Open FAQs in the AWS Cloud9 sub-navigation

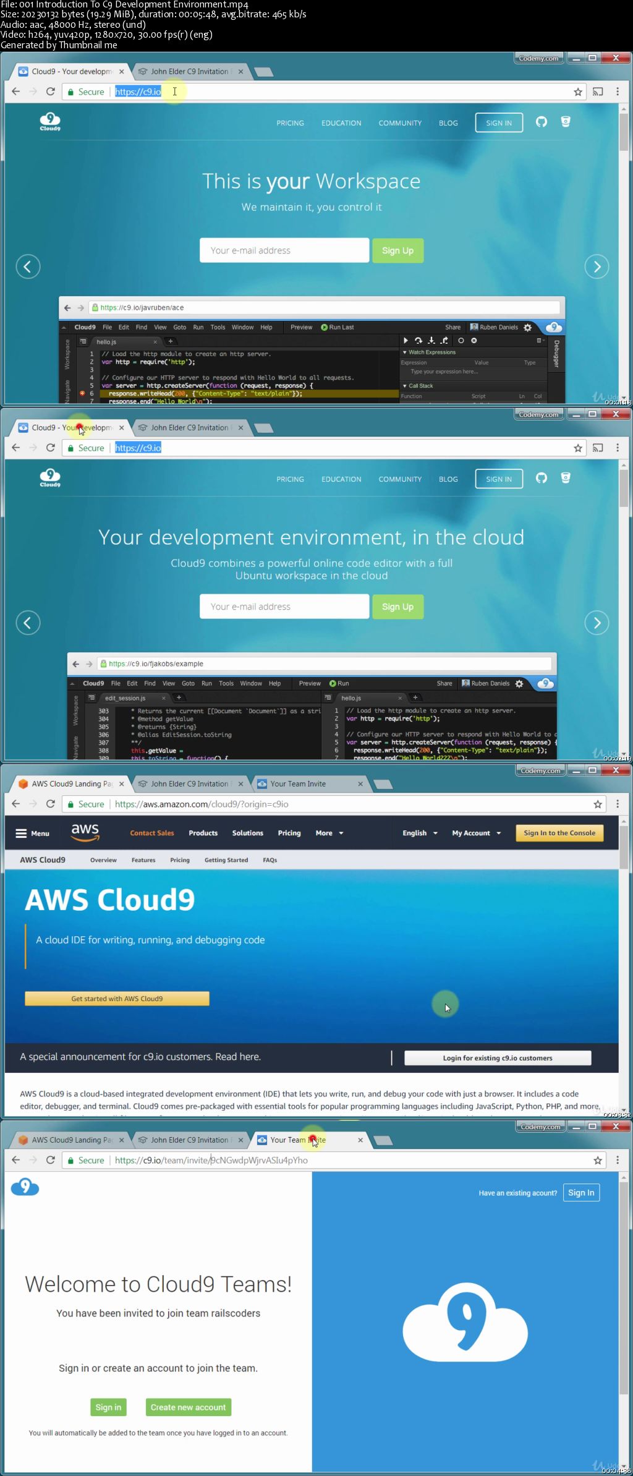(x=270, y=860)
